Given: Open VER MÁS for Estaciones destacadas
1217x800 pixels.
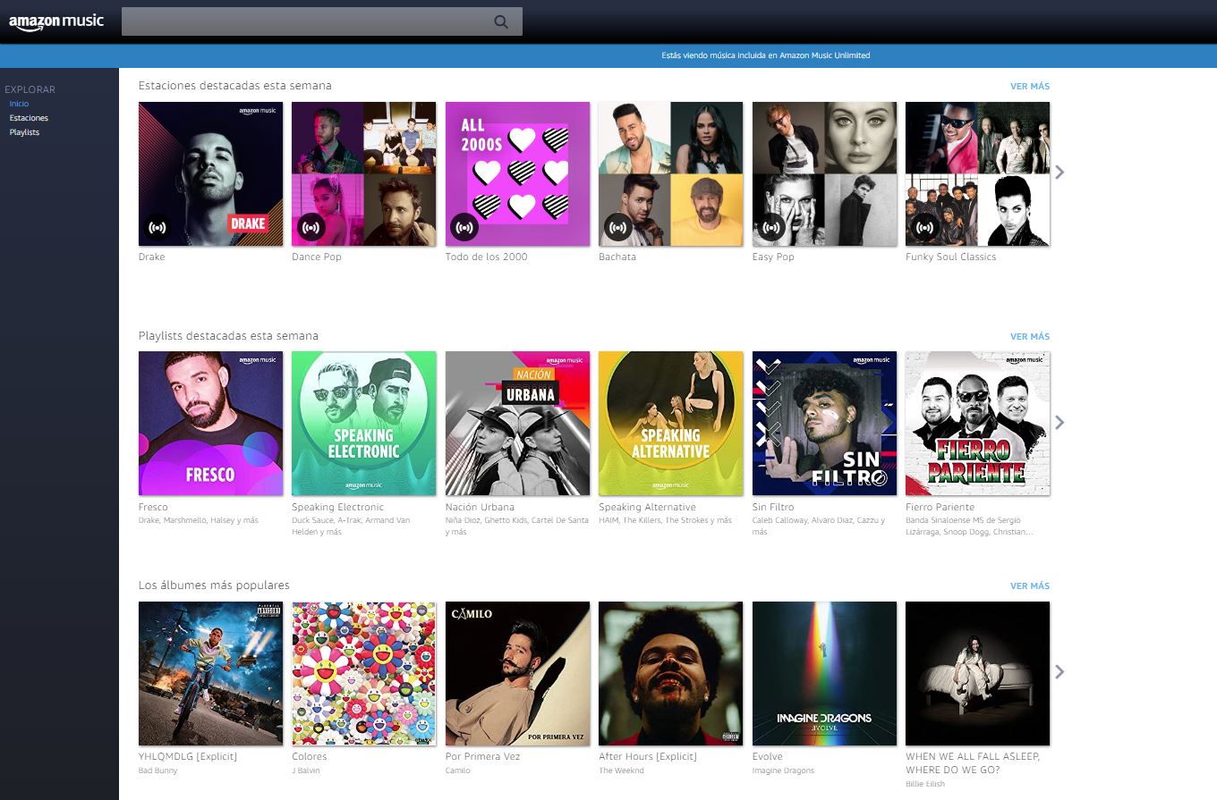Looking at the screenshot, I should click(1030, 87).
